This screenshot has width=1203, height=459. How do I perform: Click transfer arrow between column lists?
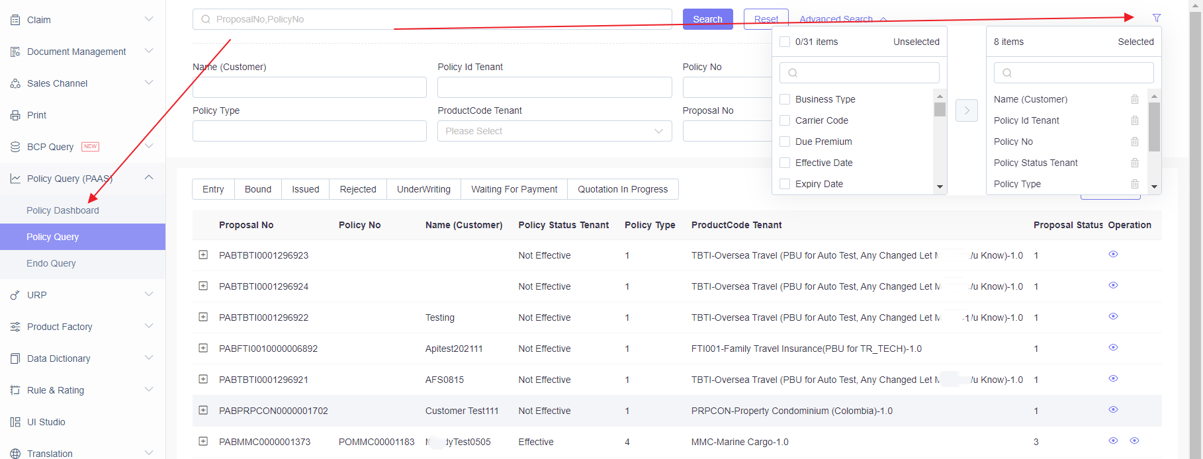(x=966, y=110)
